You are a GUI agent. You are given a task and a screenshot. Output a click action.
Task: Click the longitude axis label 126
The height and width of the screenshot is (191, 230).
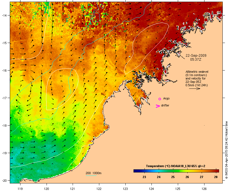coord(204,189)
